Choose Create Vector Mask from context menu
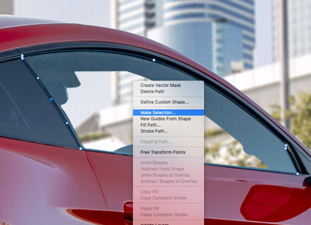 click(168, 85)
